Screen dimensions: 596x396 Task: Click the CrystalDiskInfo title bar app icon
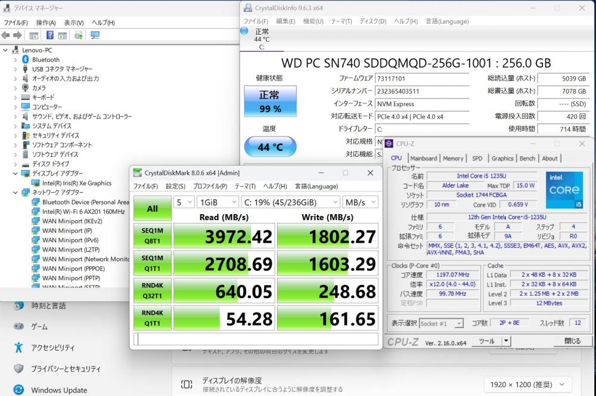point(248,8)
